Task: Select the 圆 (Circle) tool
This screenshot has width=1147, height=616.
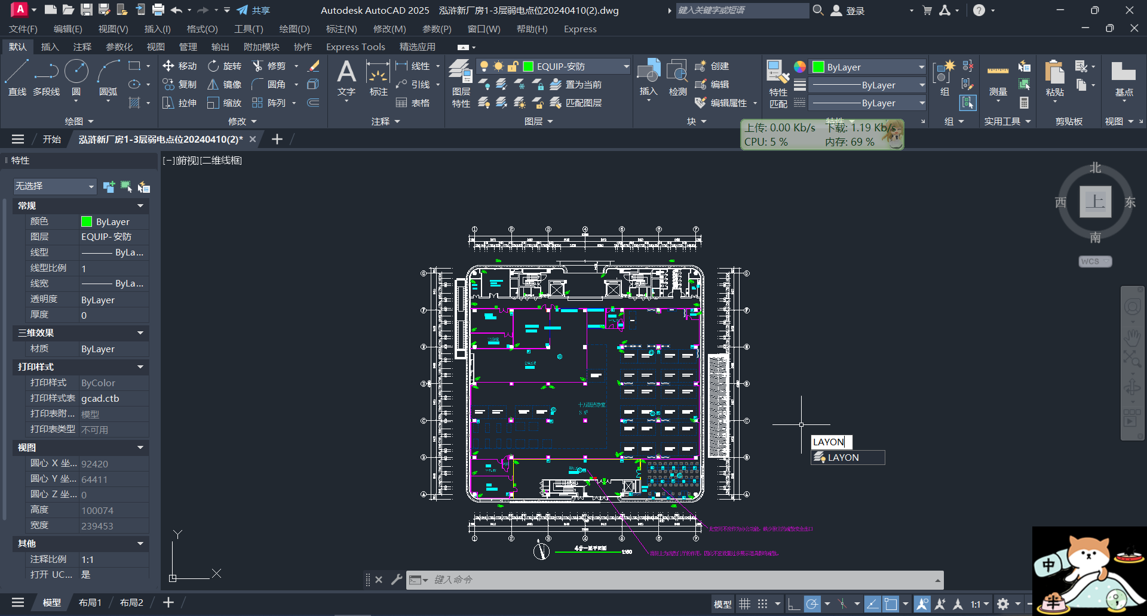Action: tap(76, 78)
